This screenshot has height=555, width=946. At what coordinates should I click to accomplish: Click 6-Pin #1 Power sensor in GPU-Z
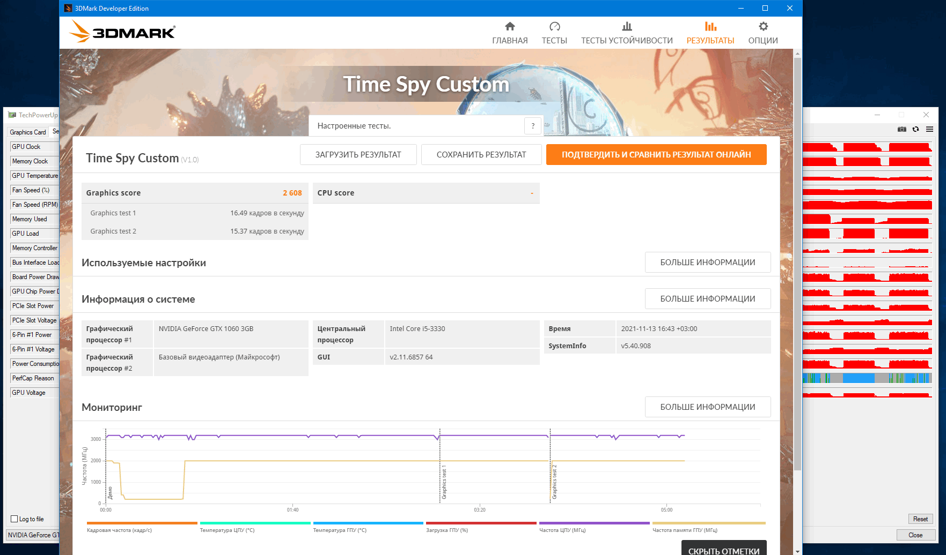pos(34,334)
